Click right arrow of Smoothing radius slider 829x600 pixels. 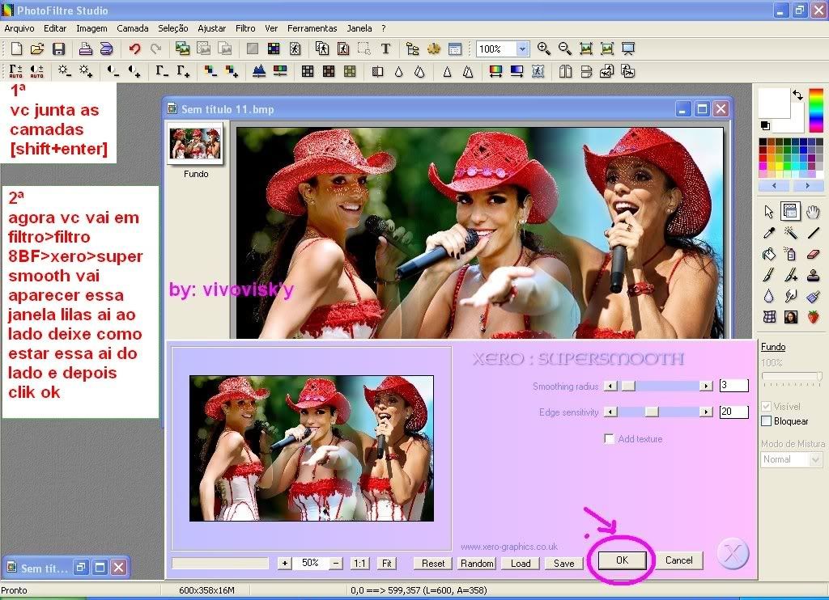click(707, 387)
